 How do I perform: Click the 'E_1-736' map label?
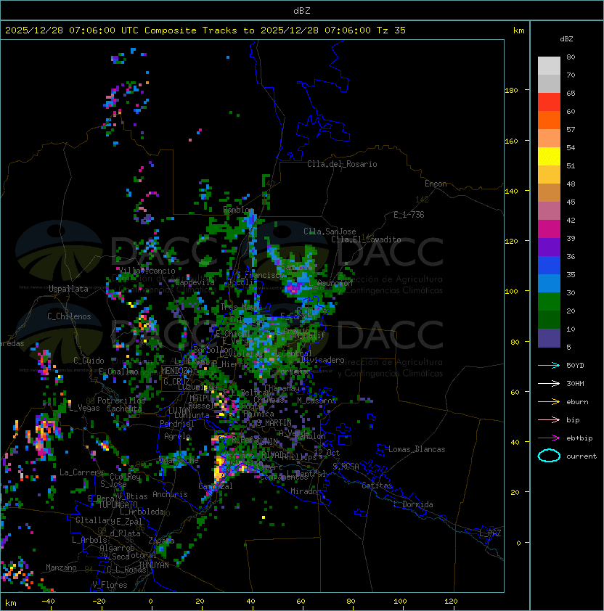[409, 215]
